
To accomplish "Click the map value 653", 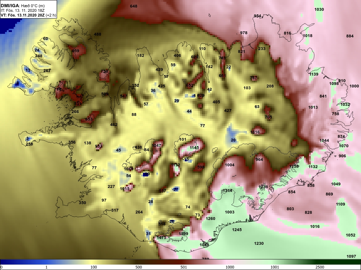I will tap(89, 119).
